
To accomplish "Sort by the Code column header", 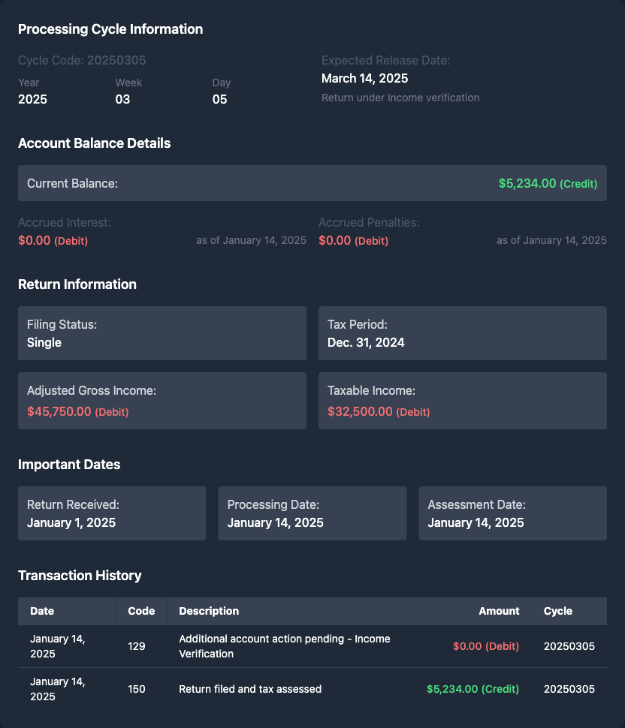I will point(141,611).
